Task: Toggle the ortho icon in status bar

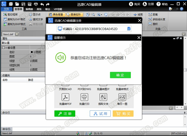Action: point(86,134)
